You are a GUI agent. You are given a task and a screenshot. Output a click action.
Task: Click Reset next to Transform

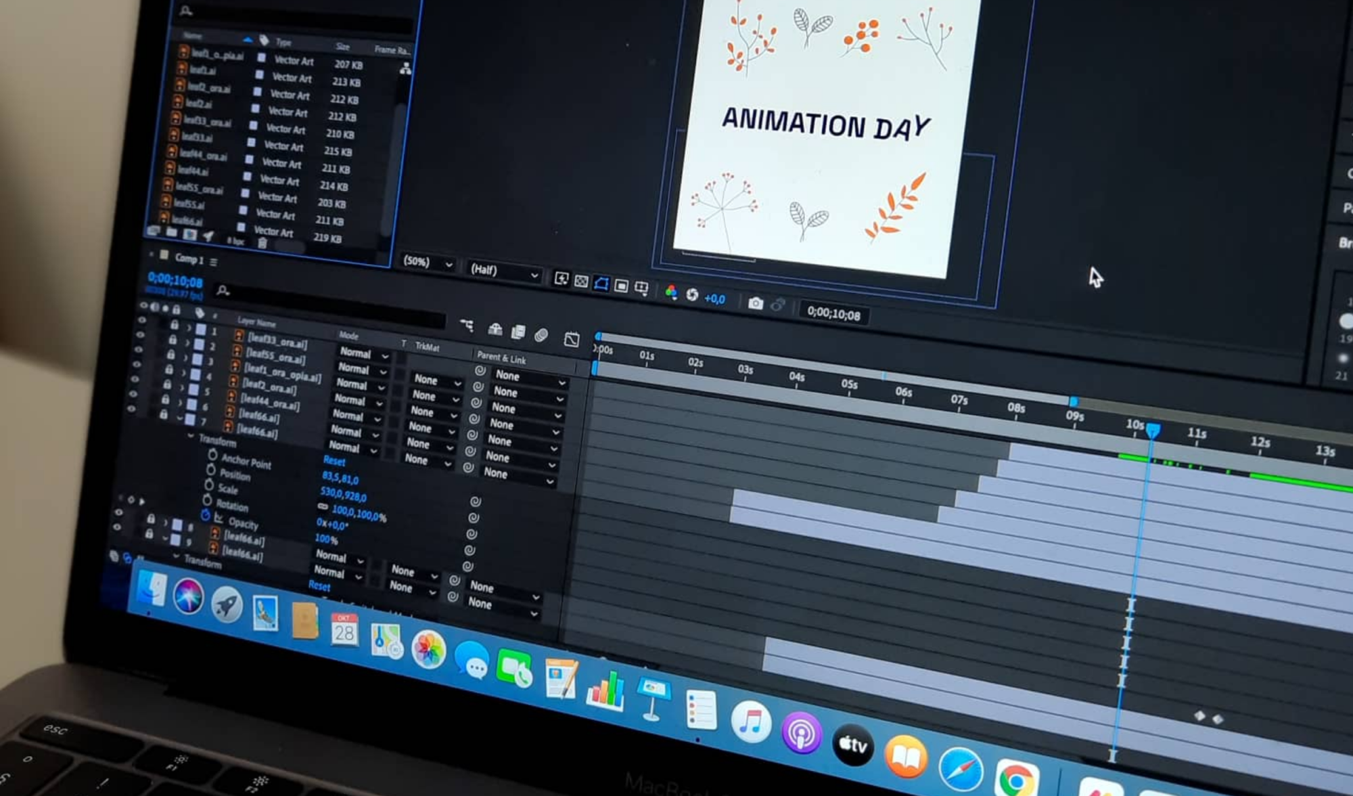click(334, 461)
